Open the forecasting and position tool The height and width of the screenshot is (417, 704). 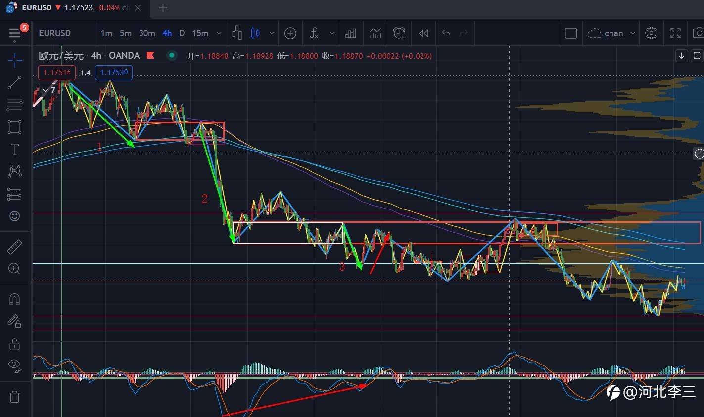[x=15, y=194]
